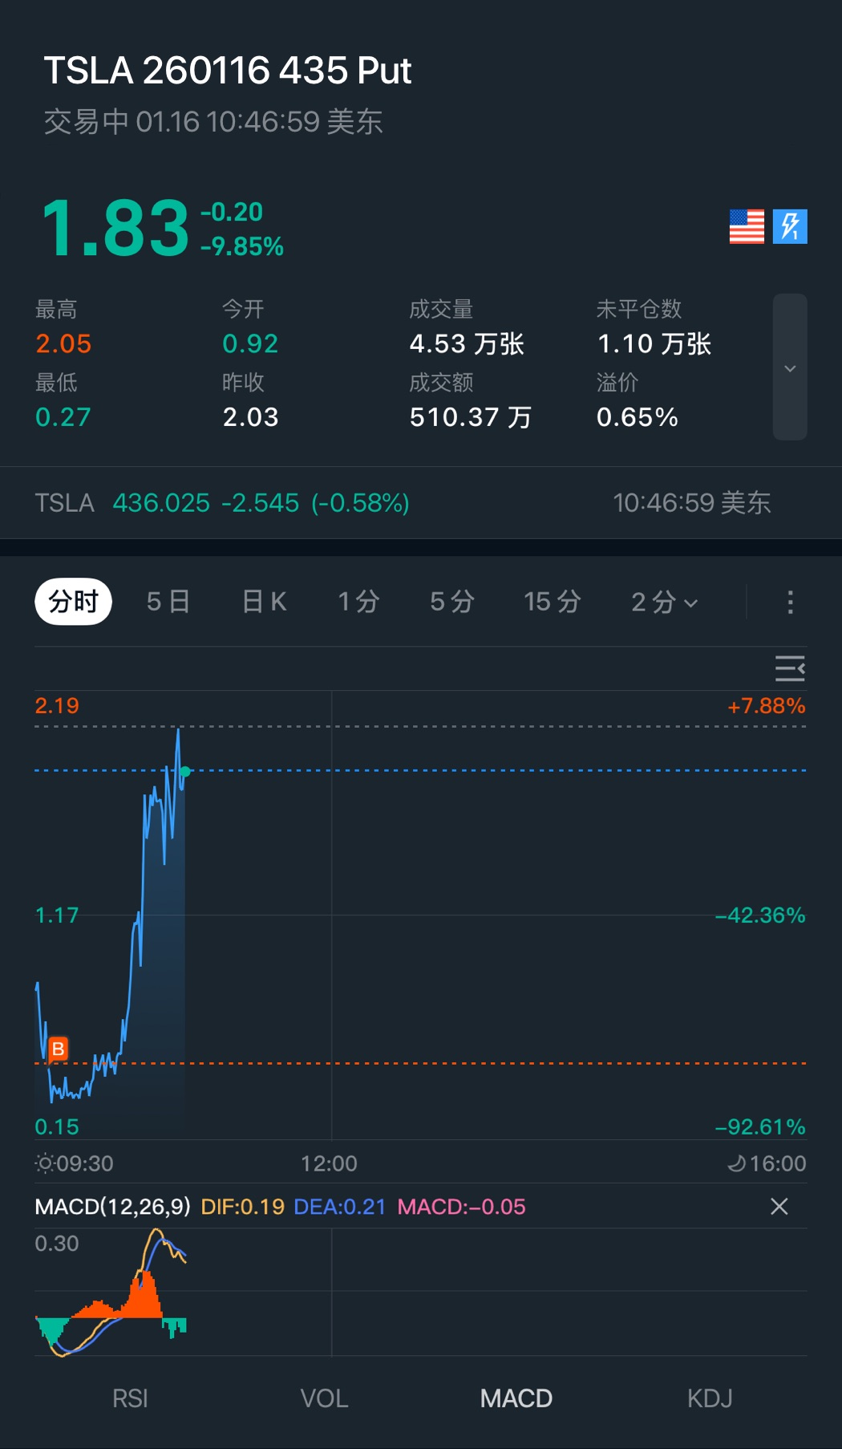The image size is (842, 1449).
Task: Tap the -9.85% change percentage
Action: pyautogui.click(x=242, y=246)
